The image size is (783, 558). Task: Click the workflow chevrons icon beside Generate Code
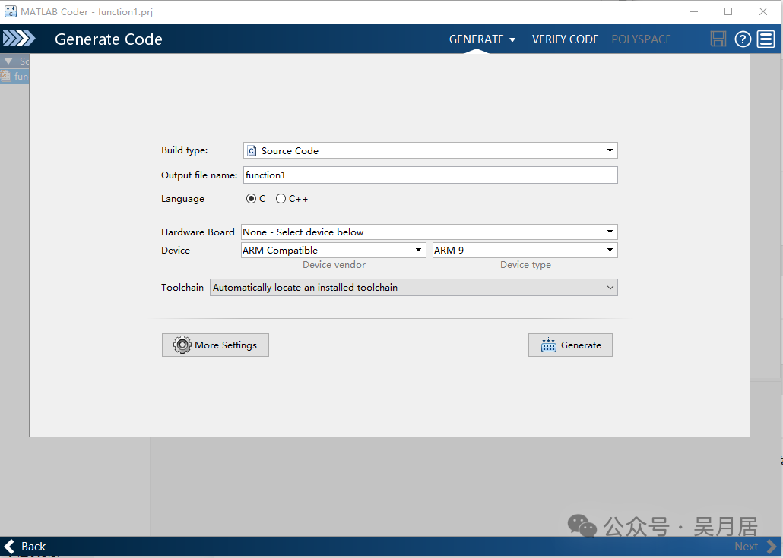[x=19, y=39]
